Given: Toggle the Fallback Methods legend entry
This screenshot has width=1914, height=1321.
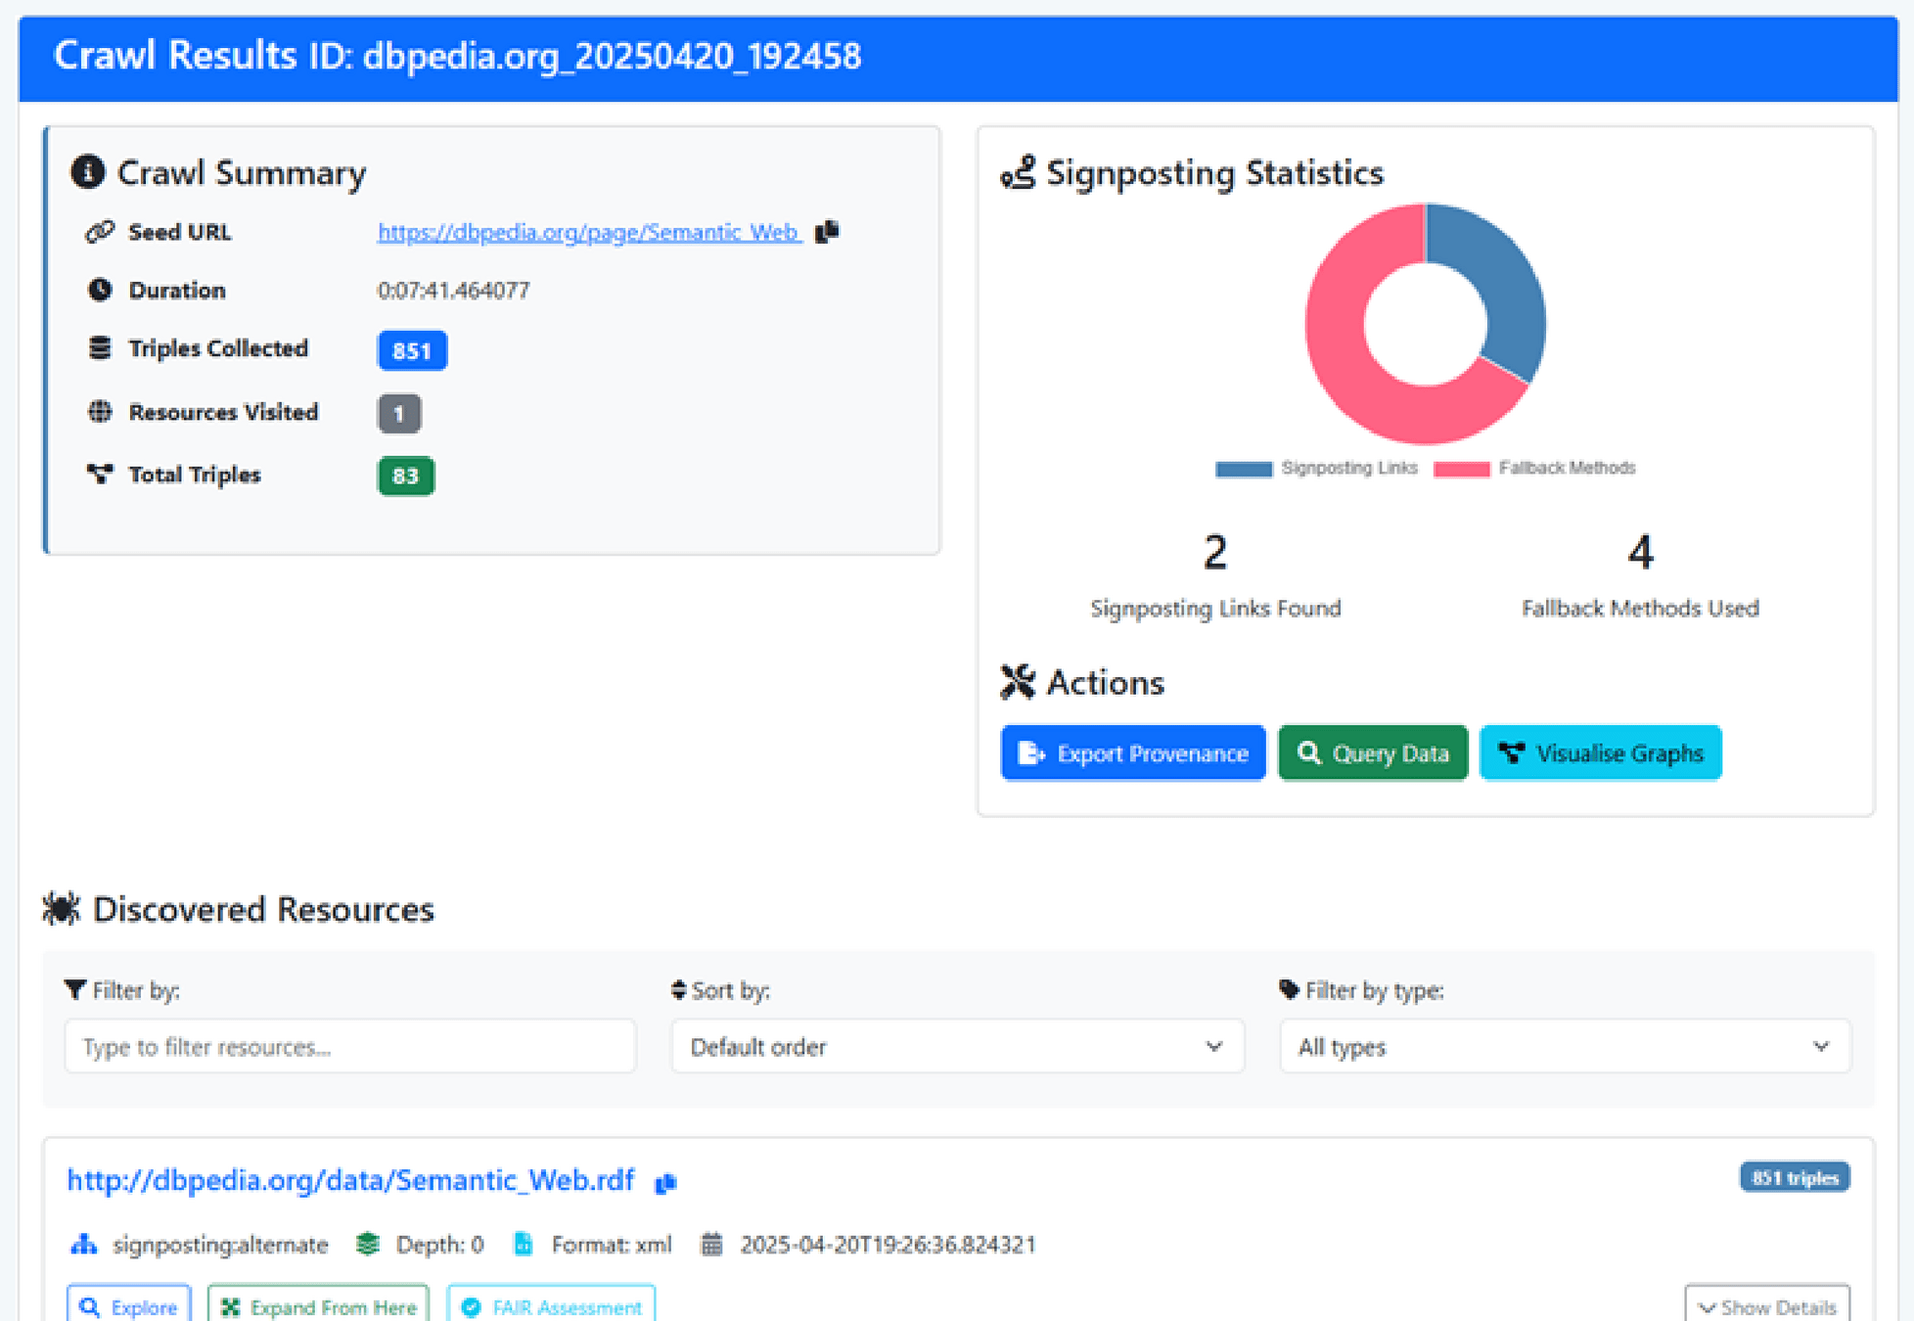Looking at the screenshot, I should click(1534, 469).
